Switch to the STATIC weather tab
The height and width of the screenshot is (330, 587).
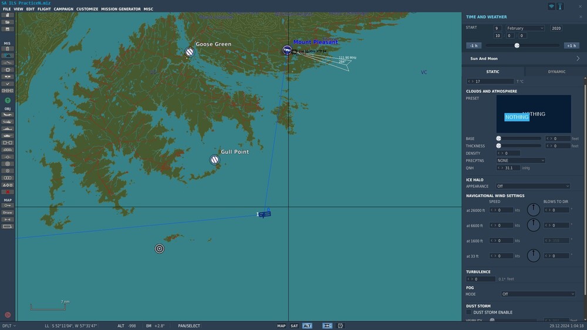pos(492,72)
